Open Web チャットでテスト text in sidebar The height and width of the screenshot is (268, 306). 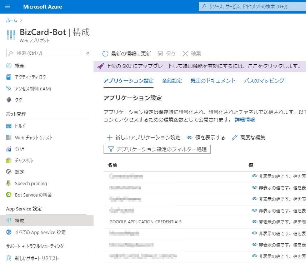tap(34, 138)
